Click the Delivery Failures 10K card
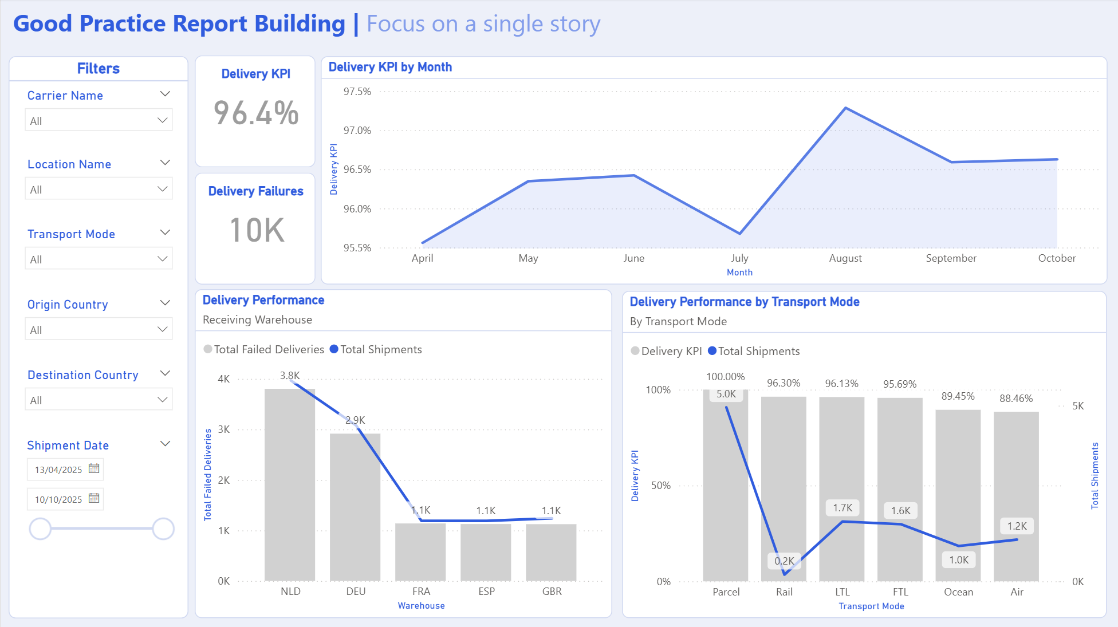1118x627 pixels. coord(255,229)
